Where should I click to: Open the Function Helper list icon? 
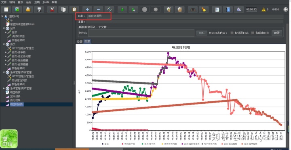click(x=217, y=9)
